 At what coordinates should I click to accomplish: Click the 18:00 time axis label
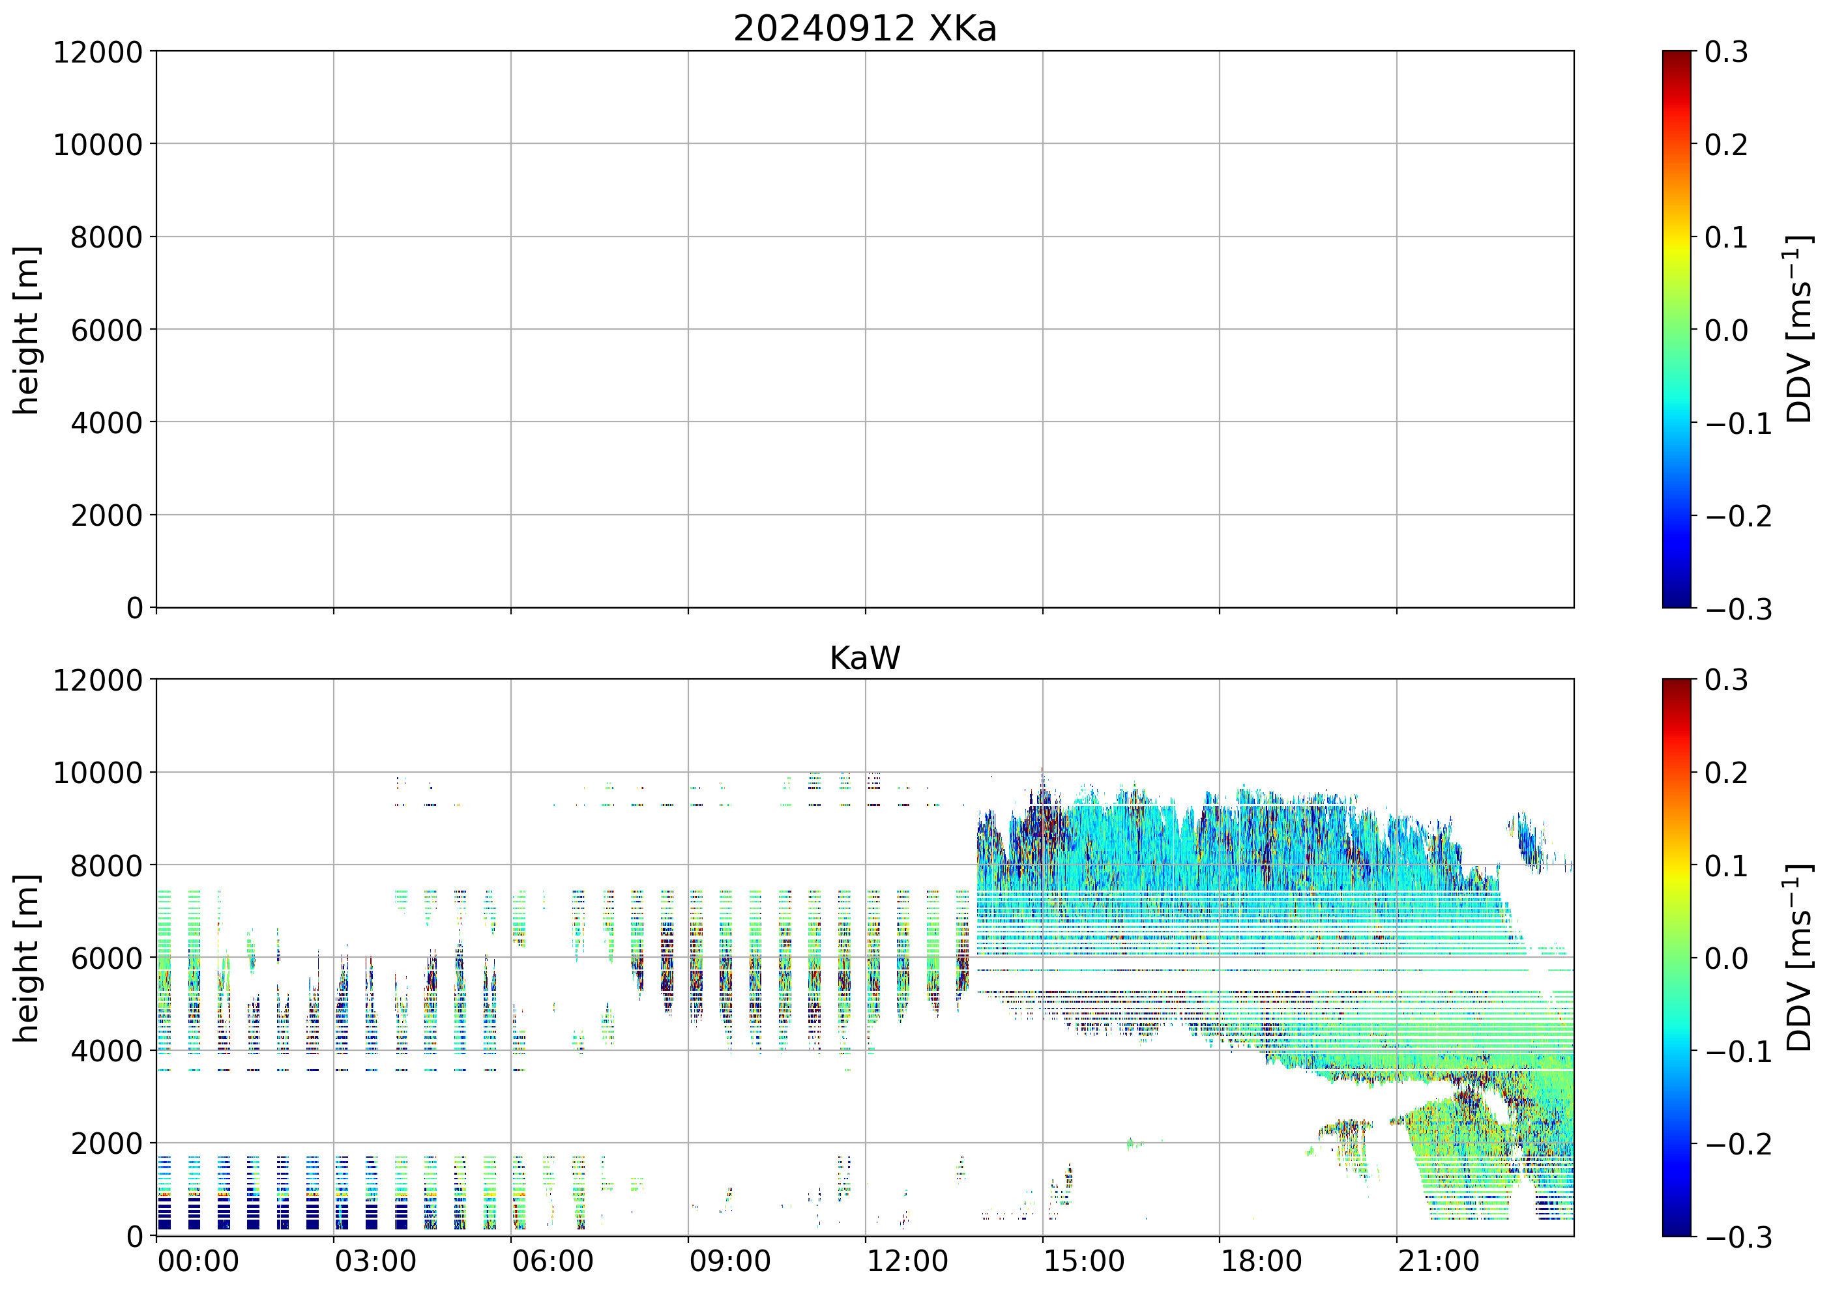click(1261, 1262)
